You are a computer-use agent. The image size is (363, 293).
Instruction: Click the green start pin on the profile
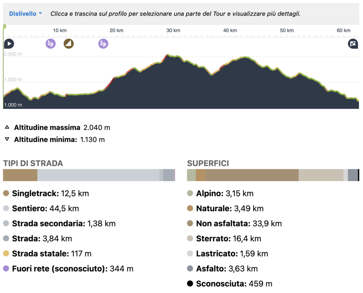(4, 27)
